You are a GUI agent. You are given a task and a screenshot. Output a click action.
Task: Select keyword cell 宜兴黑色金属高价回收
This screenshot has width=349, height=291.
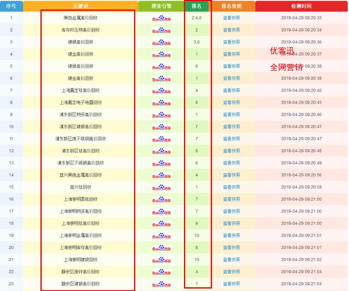tap(80, 175)
